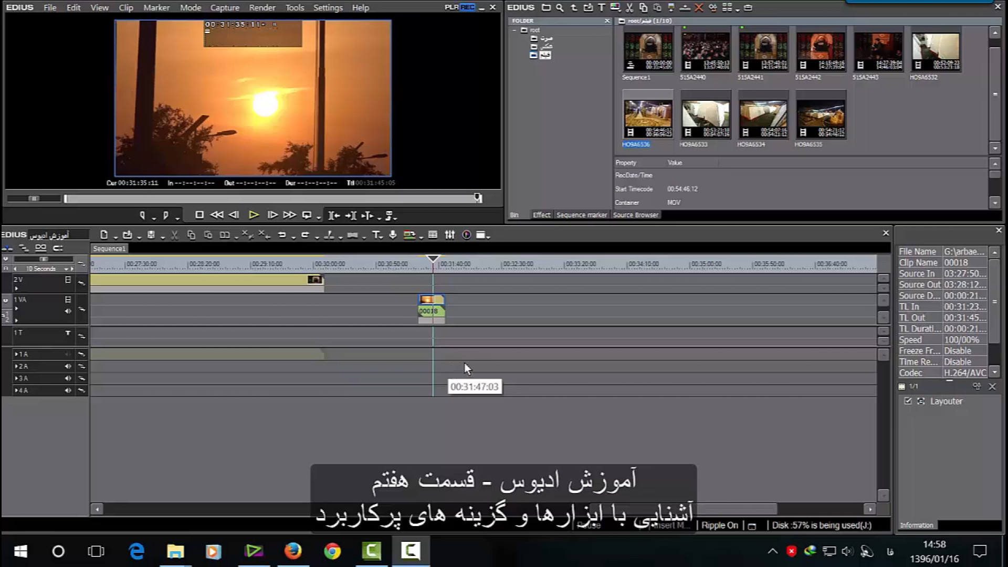Screen dimensions: 1008x567
Task: Select the Cut scissors icon in the timeline toolbar
Action: click(174, 235)
